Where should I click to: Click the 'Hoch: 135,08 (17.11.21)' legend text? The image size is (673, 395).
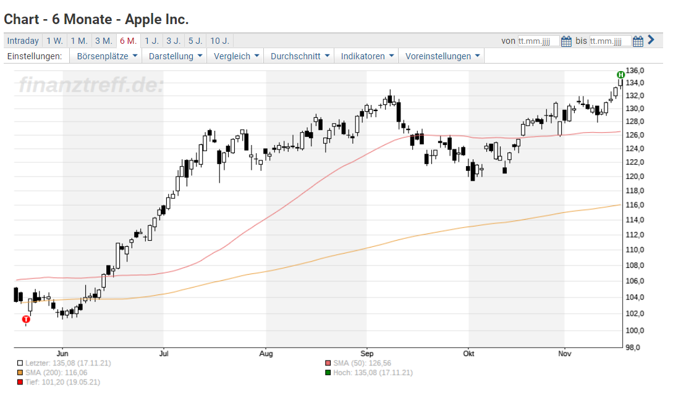pos(373,373)
